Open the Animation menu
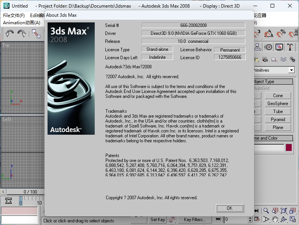Screen dimensions: 299x225 point(22,22)
